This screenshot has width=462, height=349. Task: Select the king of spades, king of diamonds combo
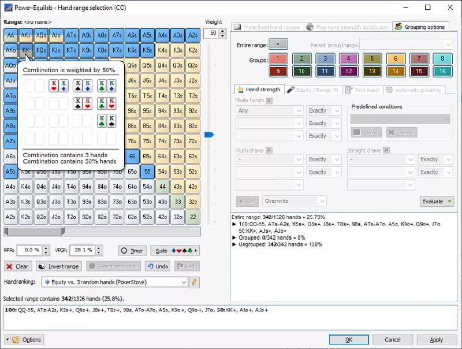coord(83,86)
